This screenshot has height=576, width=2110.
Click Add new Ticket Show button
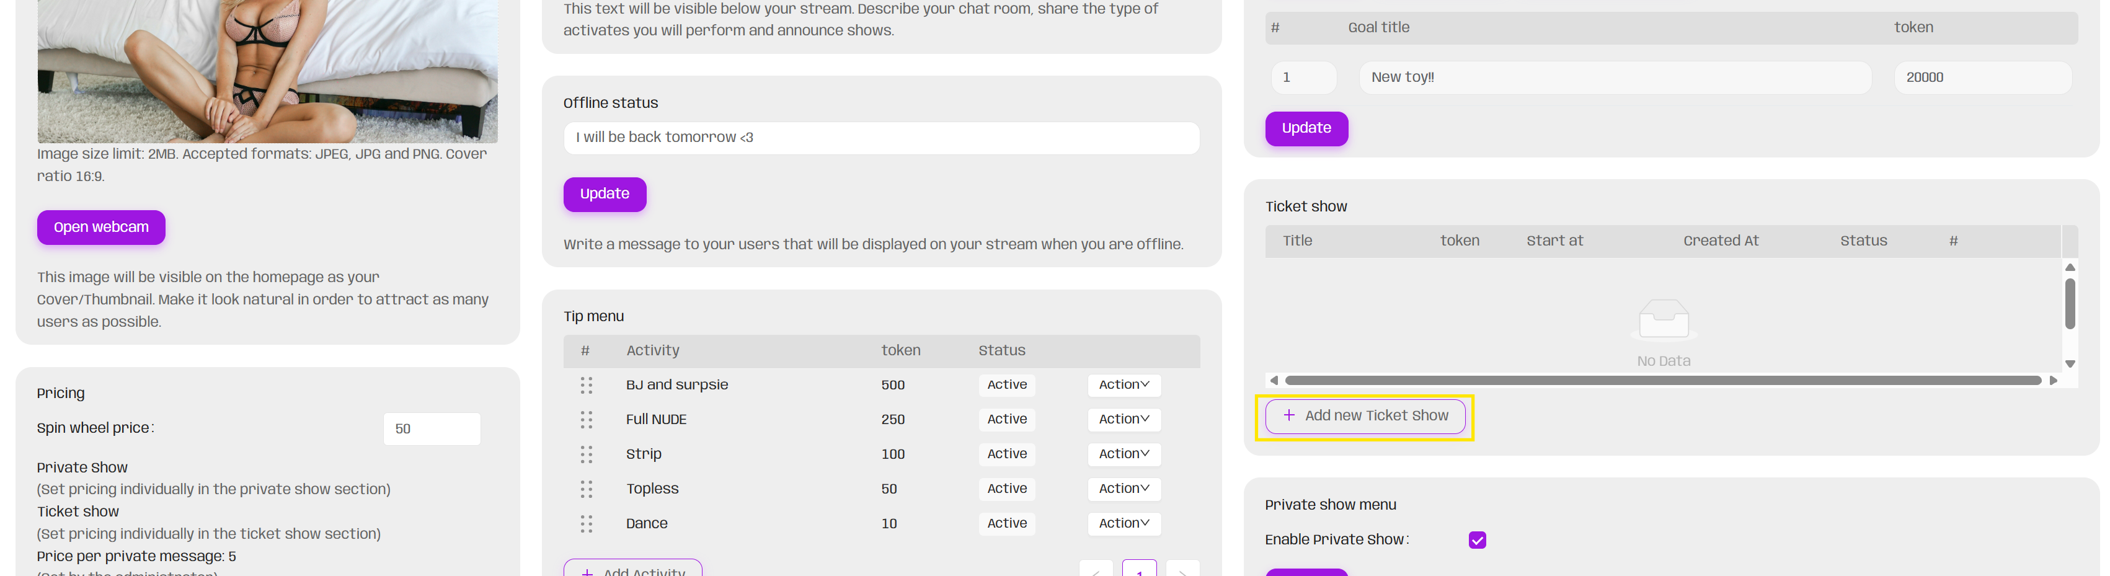pyautogui.click(x=1365, y=416)
